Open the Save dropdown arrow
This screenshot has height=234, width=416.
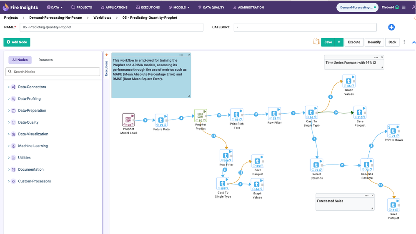click(339, 42)
